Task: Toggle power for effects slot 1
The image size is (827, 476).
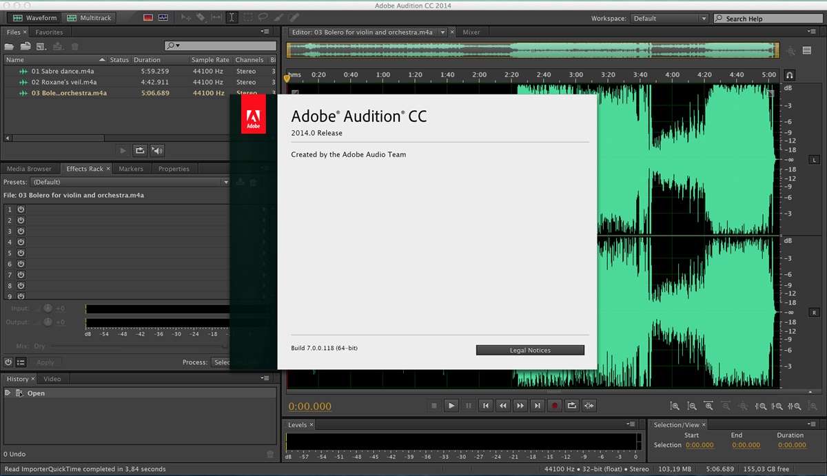Action: tap(21, 209)
